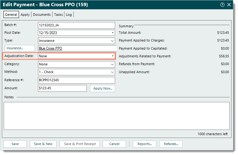This screenshot has width=238, height=155.
Task: Switch to the General tab
Action: click(x=11, y=15)
